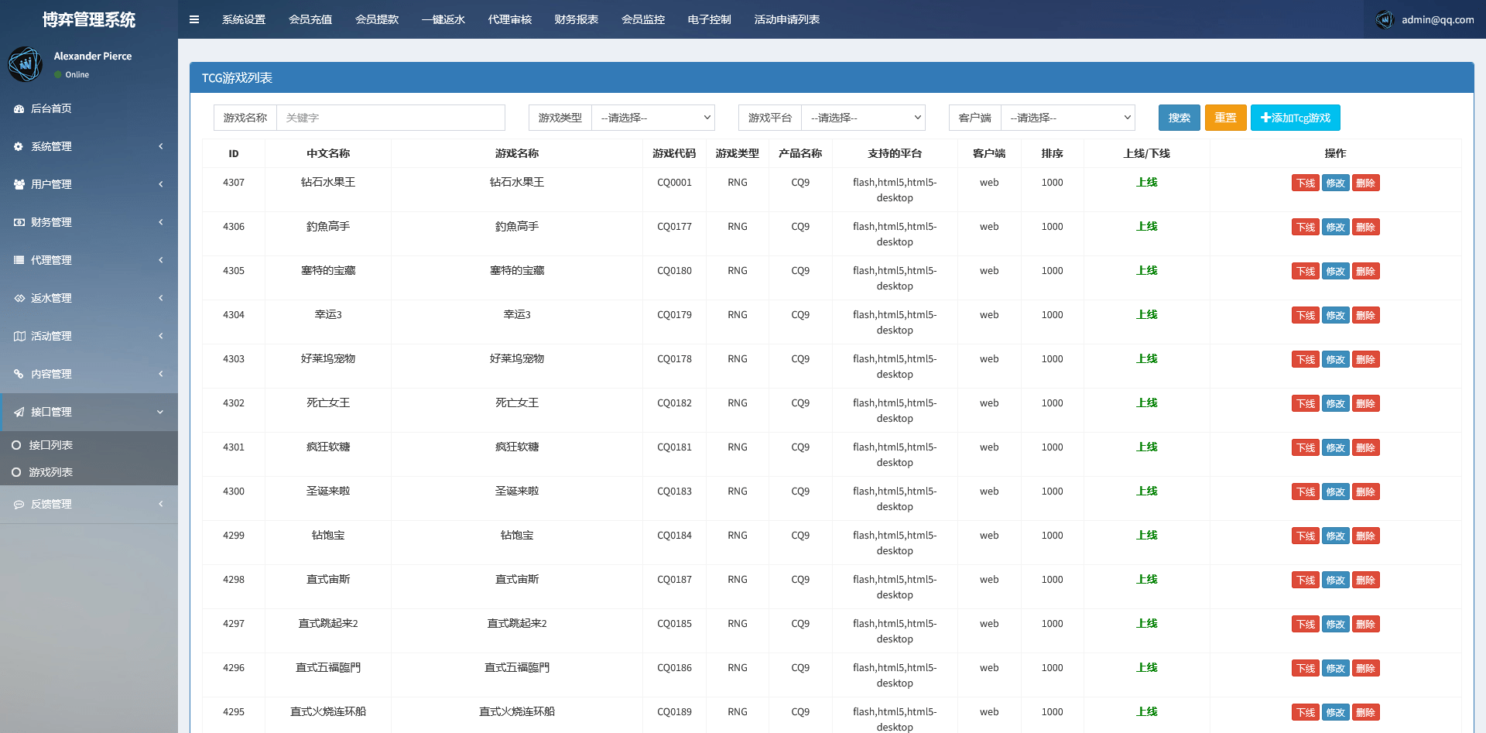
Task: Select the 活动管理 book icon
Action: pyautogui.click(x=19, y=336)
